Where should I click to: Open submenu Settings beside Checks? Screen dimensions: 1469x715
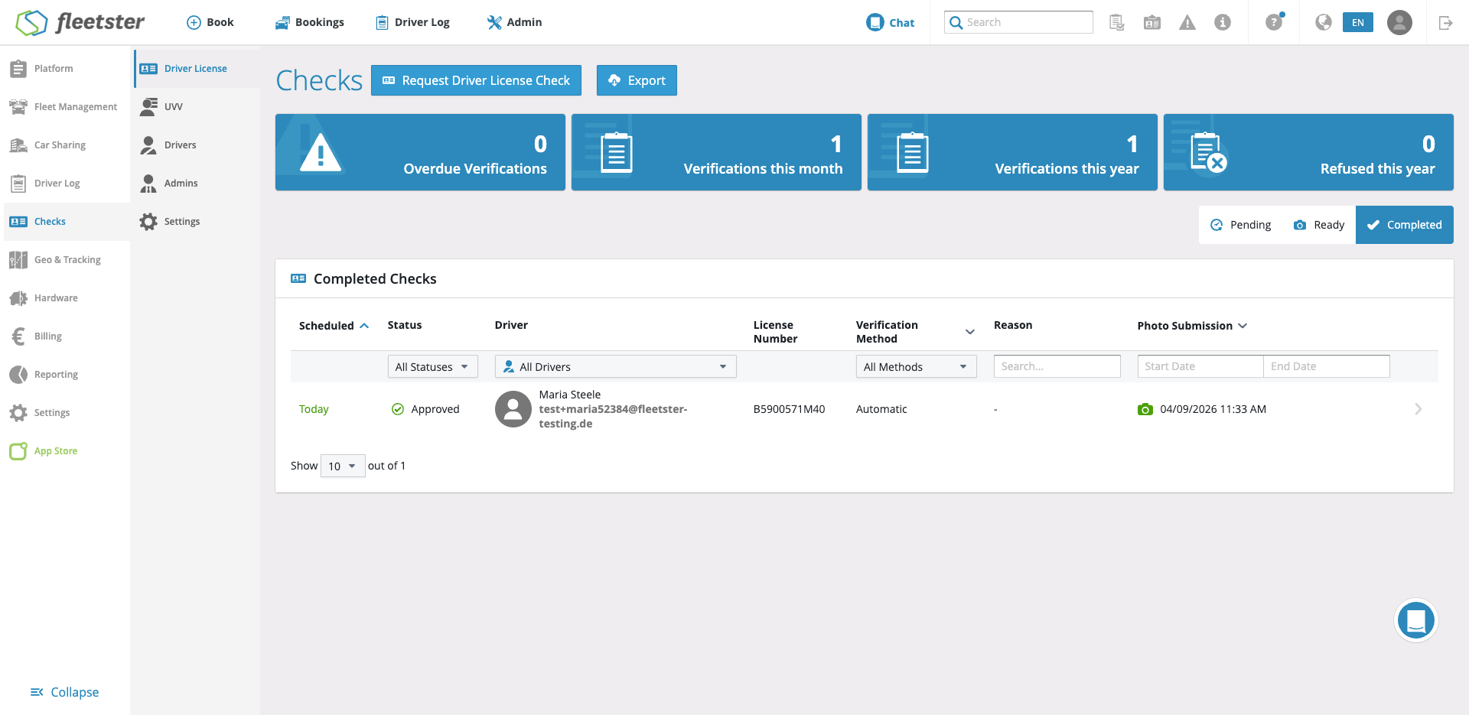point(197,222)
